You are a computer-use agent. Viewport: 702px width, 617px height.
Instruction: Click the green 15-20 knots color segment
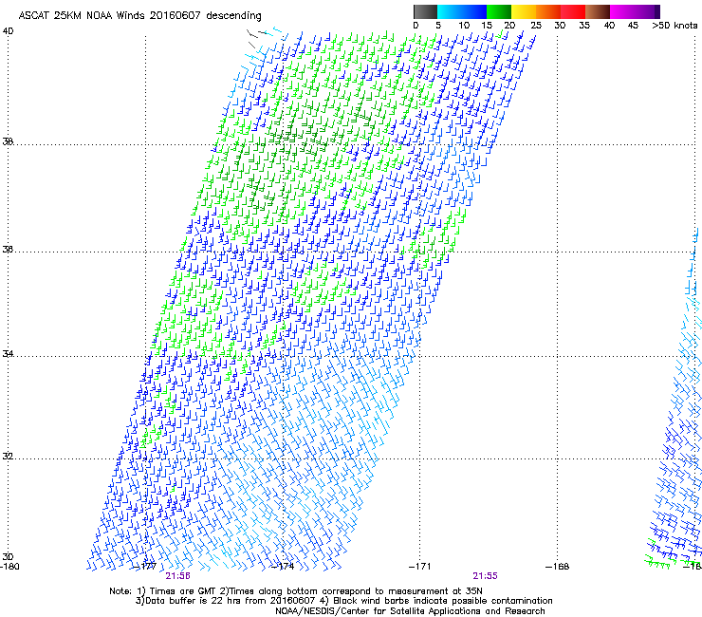point(499,11)
